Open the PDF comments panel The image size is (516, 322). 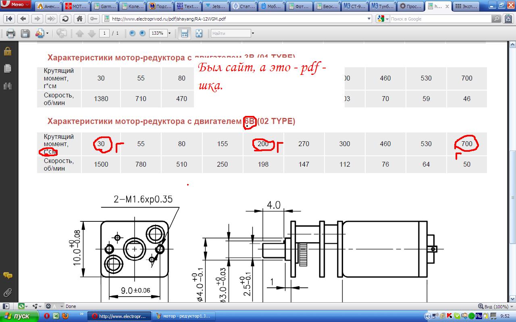(x=7, y=275)
